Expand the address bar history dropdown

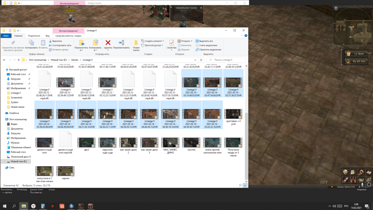click(x=195, y=60)
